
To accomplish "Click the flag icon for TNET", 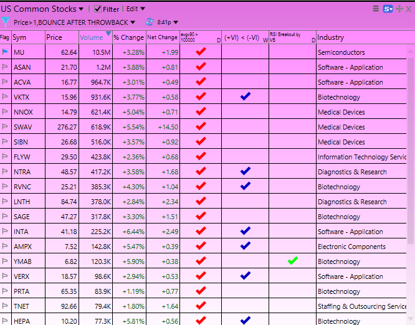I will pyautogui.click(x=5, y=306).
